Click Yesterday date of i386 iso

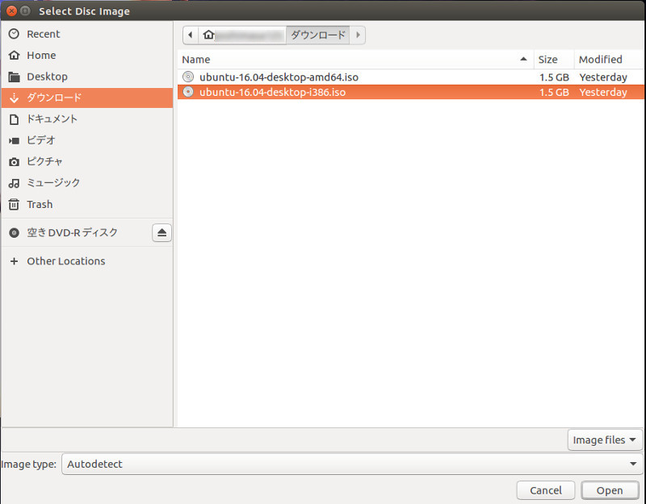(603, 92)
